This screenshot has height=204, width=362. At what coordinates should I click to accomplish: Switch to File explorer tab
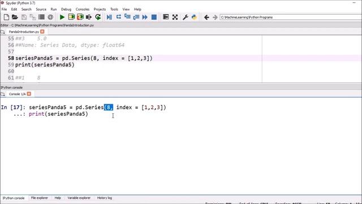(x=40, y=198)
